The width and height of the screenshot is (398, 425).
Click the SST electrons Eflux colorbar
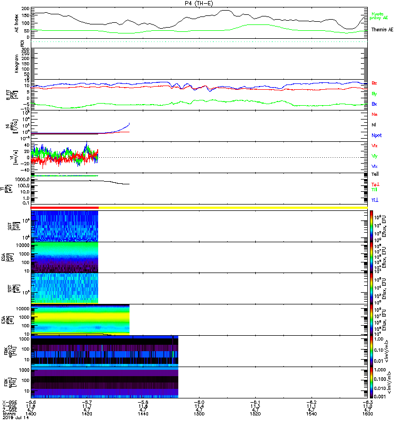pyautogui.click(x=371, y=288)
